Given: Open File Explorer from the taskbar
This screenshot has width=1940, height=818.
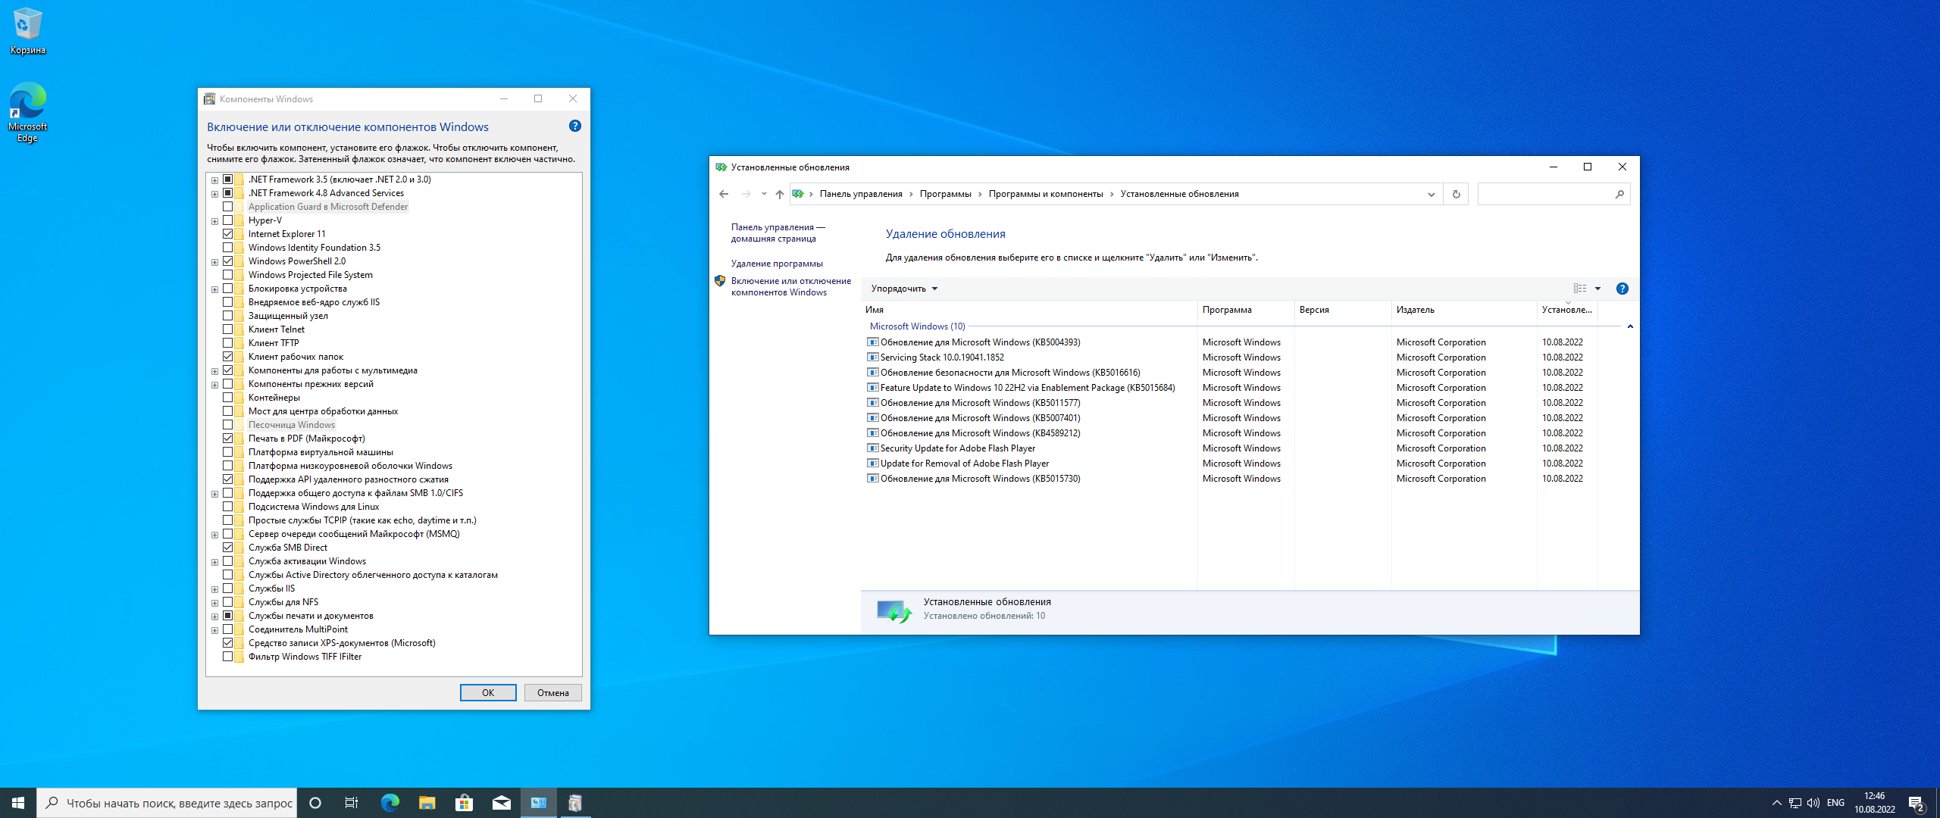Looking at the screenshot, I should 427,803.
